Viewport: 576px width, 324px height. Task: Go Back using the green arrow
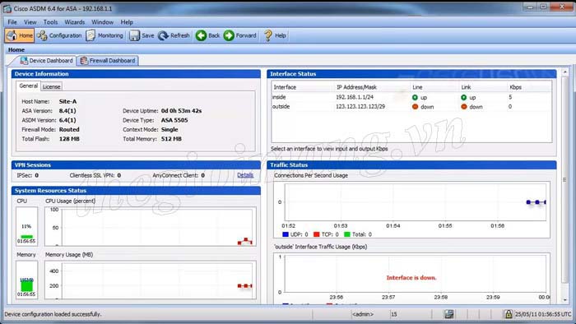(207, 35)
